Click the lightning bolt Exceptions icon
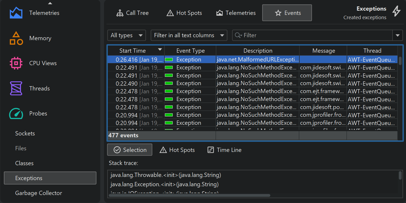 396,11
